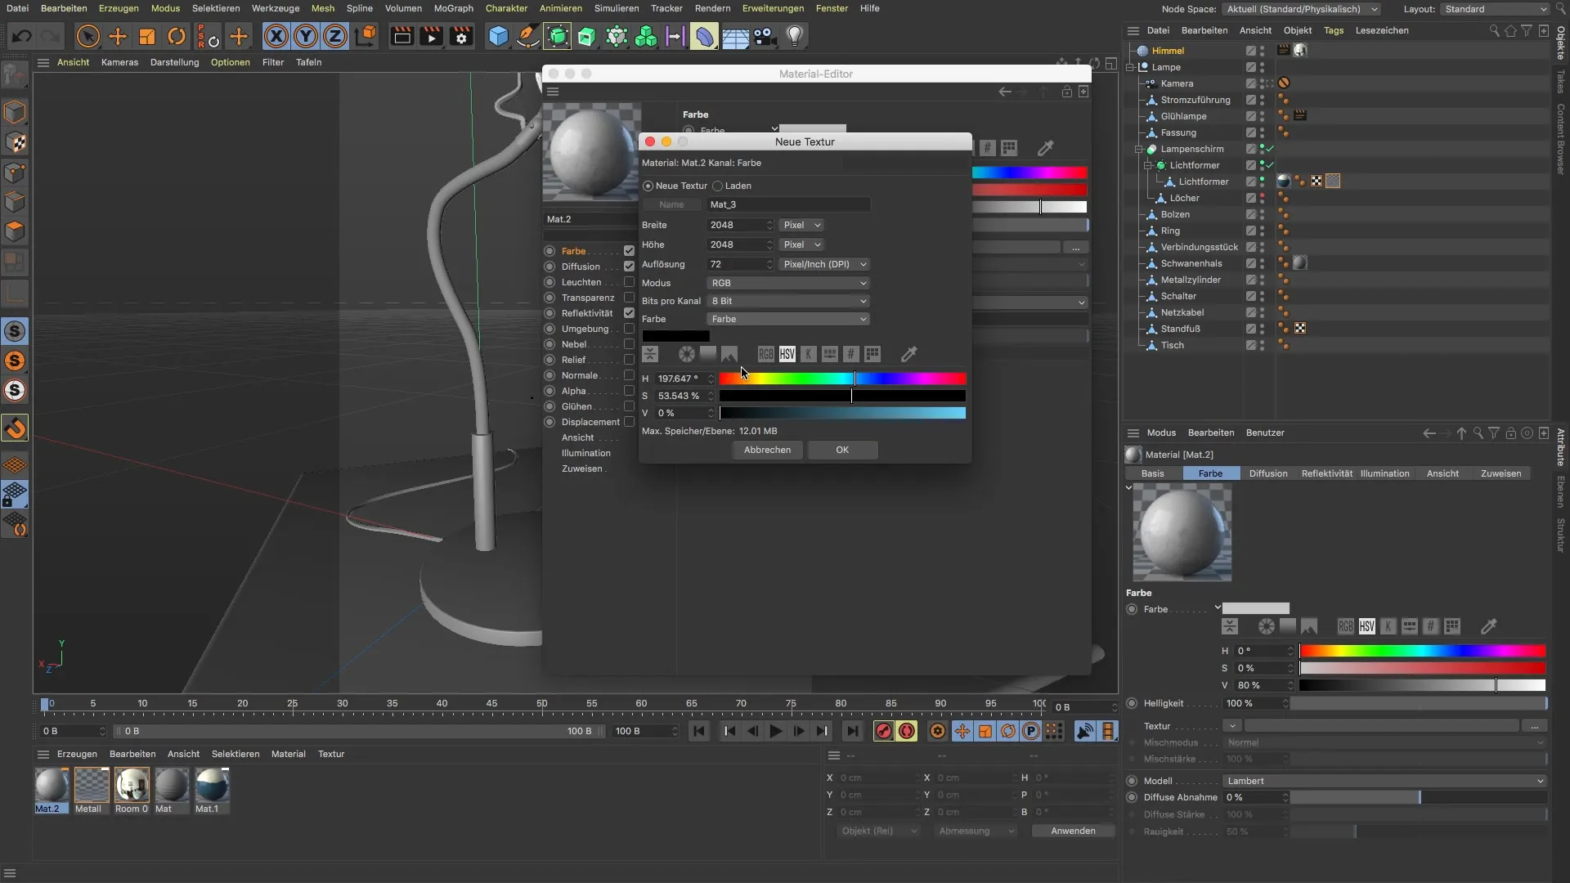Enable Relief channel checkbox
The image size is (1570, 883).
pyautogui.click(x=629, y=360)
